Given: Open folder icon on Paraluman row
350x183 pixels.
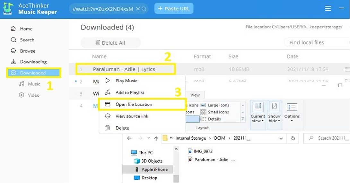Looking at the screenshot, I should 347,69.
